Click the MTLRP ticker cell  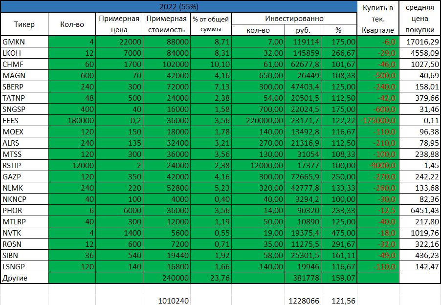point(24,222)
